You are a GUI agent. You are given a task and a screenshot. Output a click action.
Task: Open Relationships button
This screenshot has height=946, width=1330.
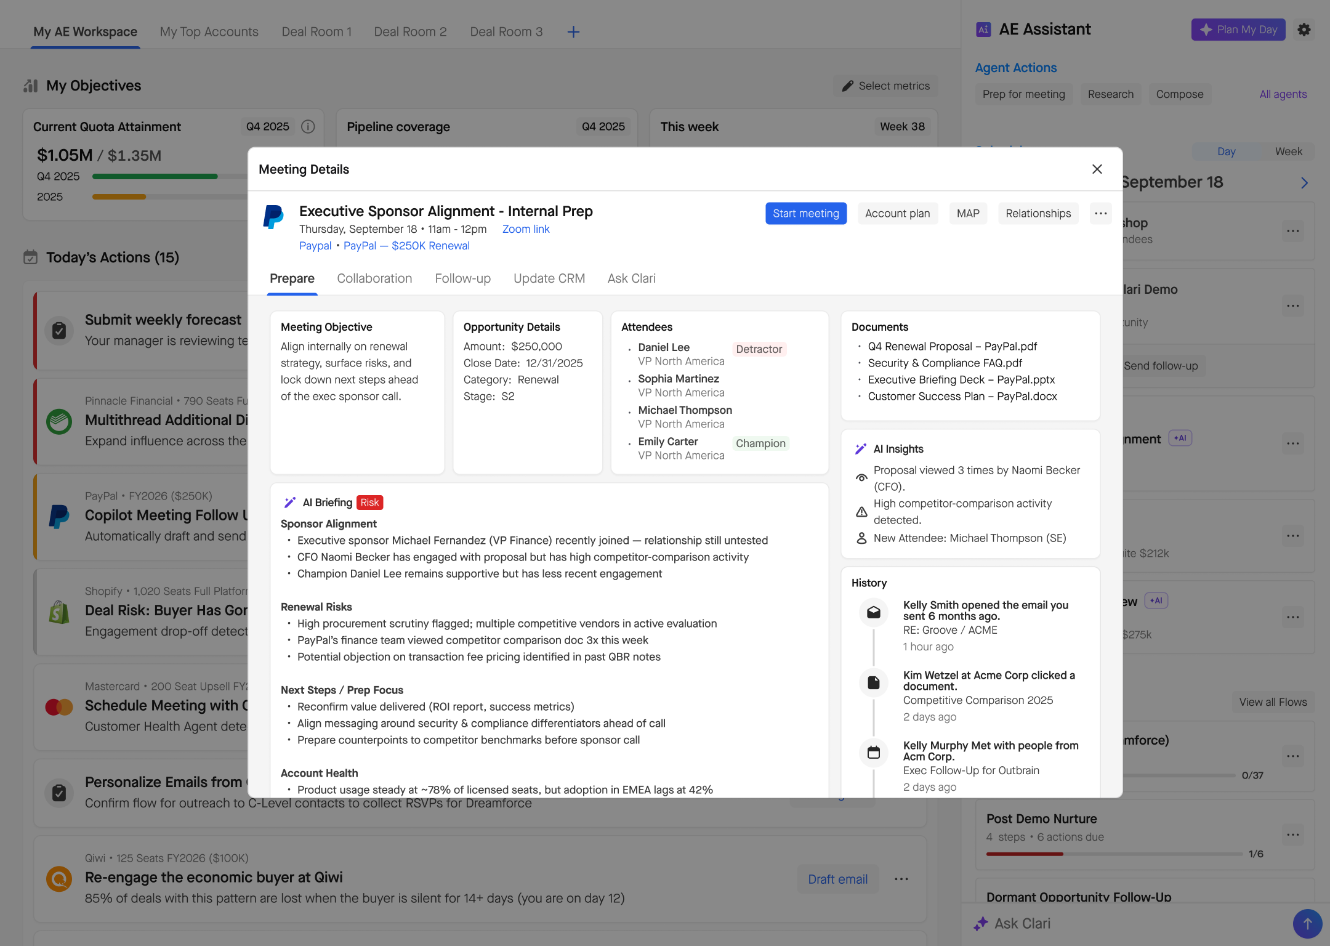[1038, 213]
